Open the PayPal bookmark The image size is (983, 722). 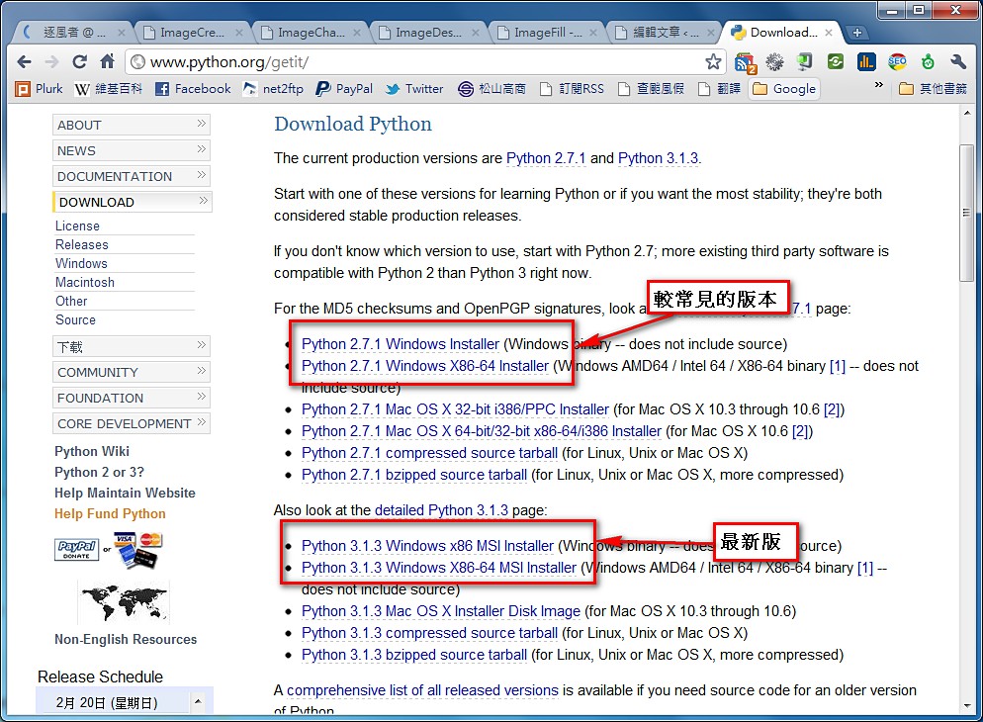(344, 89)
